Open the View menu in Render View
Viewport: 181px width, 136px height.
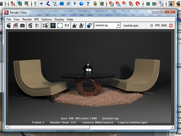tap(17, 20)
